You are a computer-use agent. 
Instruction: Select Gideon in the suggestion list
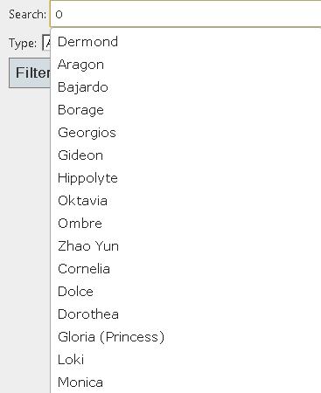pyautogui.click(x=185, y=155)
